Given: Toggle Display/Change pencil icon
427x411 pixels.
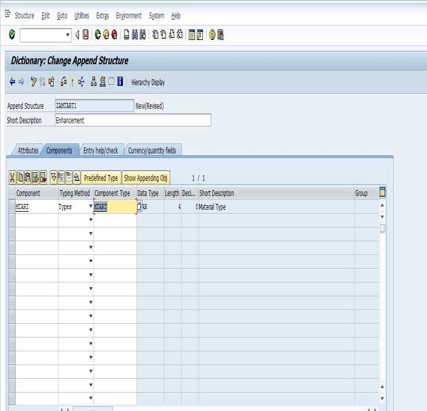Looking at the screenshot, I should point(33,81).
